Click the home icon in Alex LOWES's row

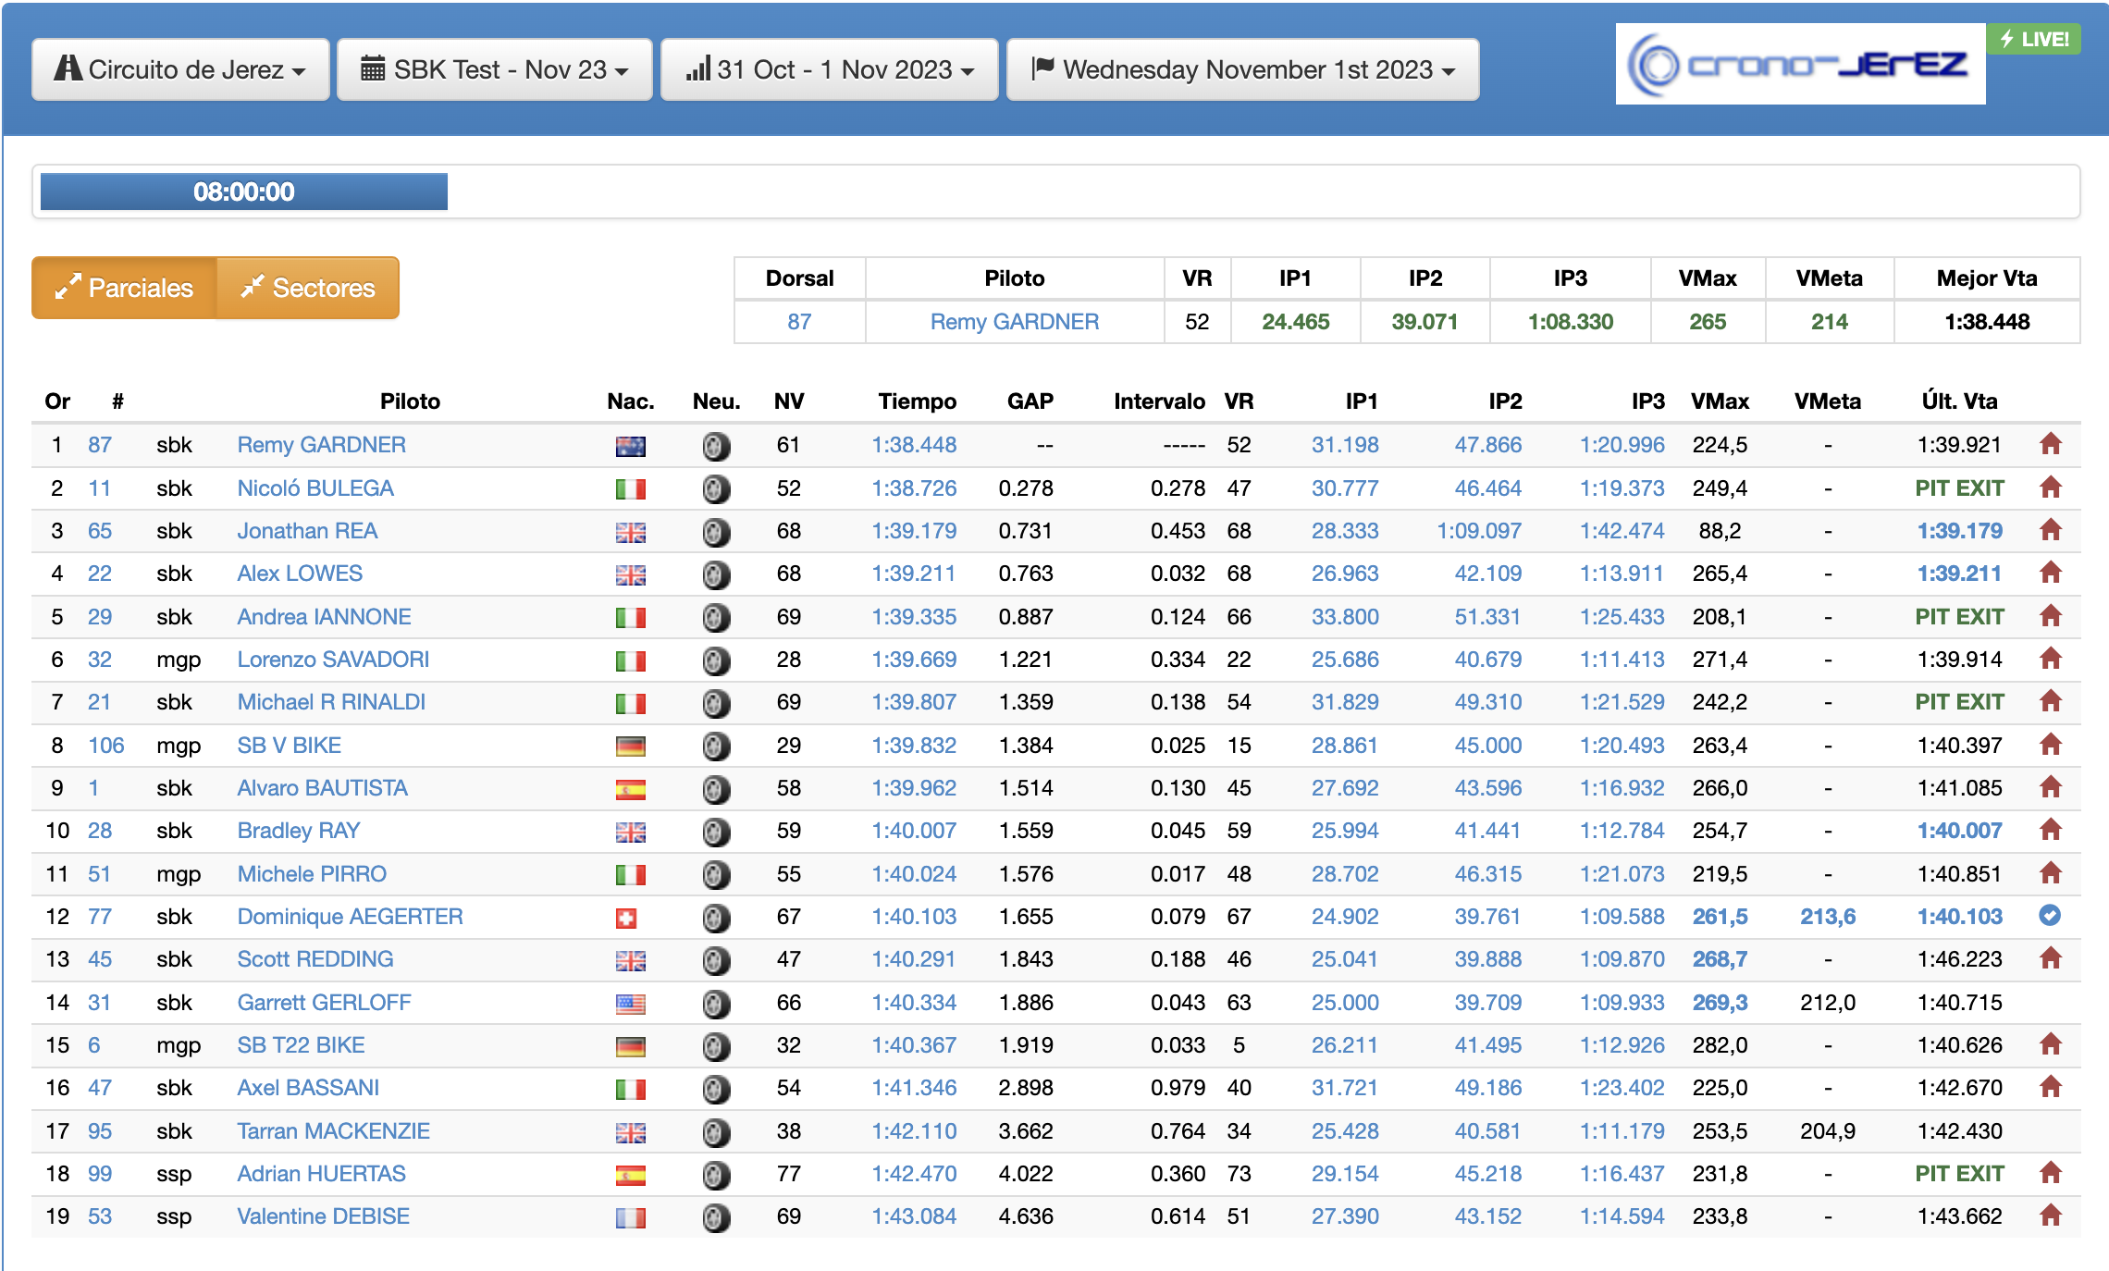point(2051,573)
